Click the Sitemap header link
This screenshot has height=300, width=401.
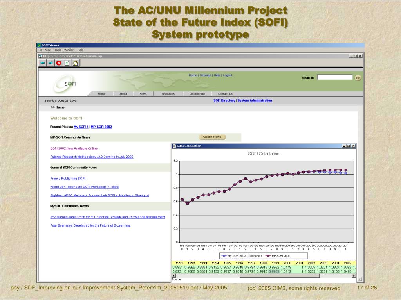(205, 75)
